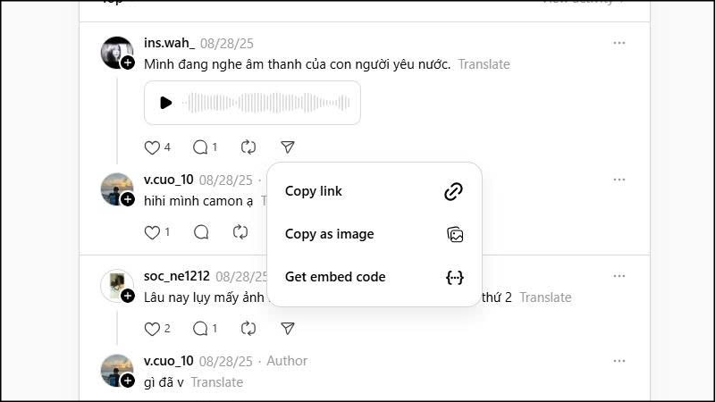The height and width of the screenshot is (402, 715).
Task: Open more options for soc_ne1212 post
Action: point(619,276)
